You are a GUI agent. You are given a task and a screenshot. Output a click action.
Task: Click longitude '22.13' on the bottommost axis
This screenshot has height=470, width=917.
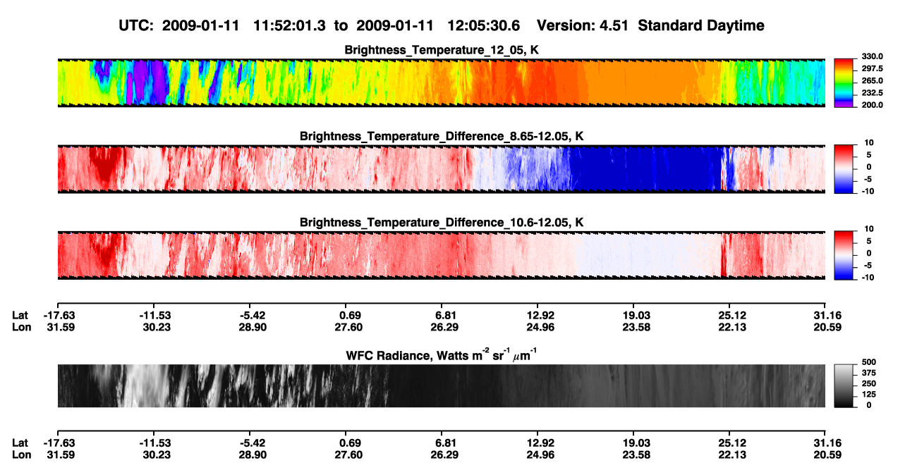[731, 455]
